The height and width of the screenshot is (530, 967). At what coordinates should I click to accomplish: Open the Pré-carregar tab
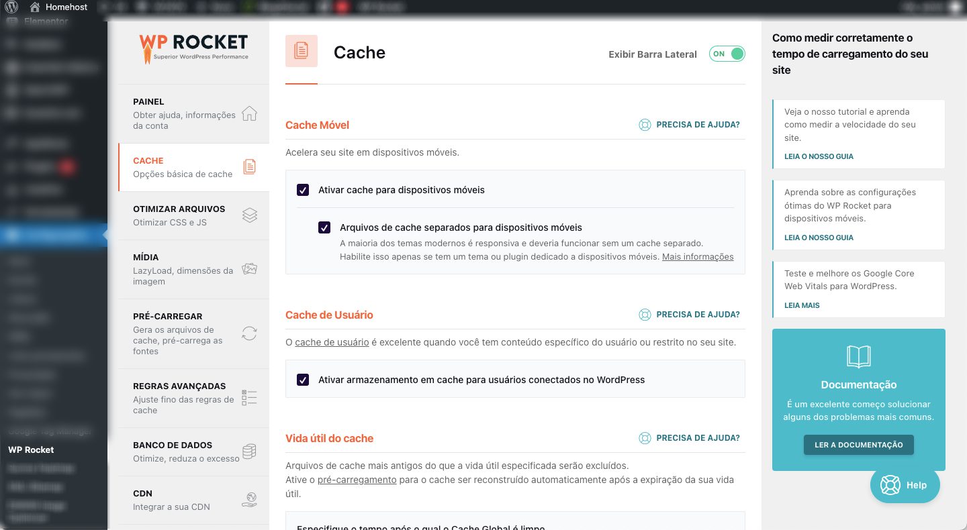click(x=193, y=333)
